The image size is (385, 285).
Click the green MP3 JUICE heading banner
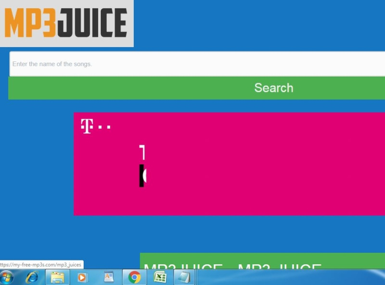point(262,261)
